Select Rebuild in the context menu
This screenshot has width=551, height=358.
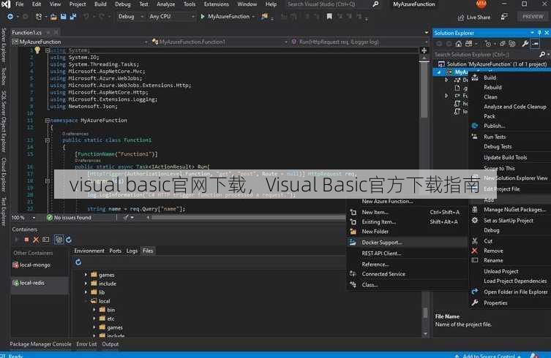(x=492, y=88)
